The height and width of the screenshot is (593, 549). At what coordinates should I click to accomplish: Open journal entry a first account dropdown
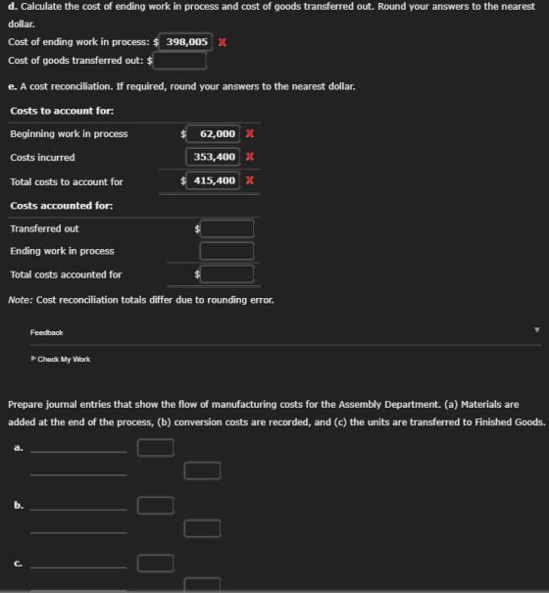tap(78, 448)
